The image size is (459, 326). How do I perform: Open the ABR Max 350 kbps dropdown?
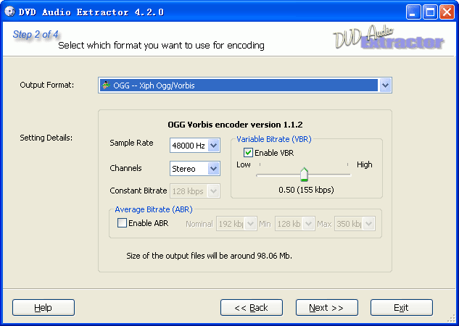369,224
